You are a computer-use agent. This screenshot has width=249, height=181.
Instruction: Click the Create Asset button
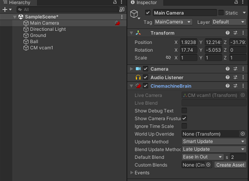click(230, 165)
